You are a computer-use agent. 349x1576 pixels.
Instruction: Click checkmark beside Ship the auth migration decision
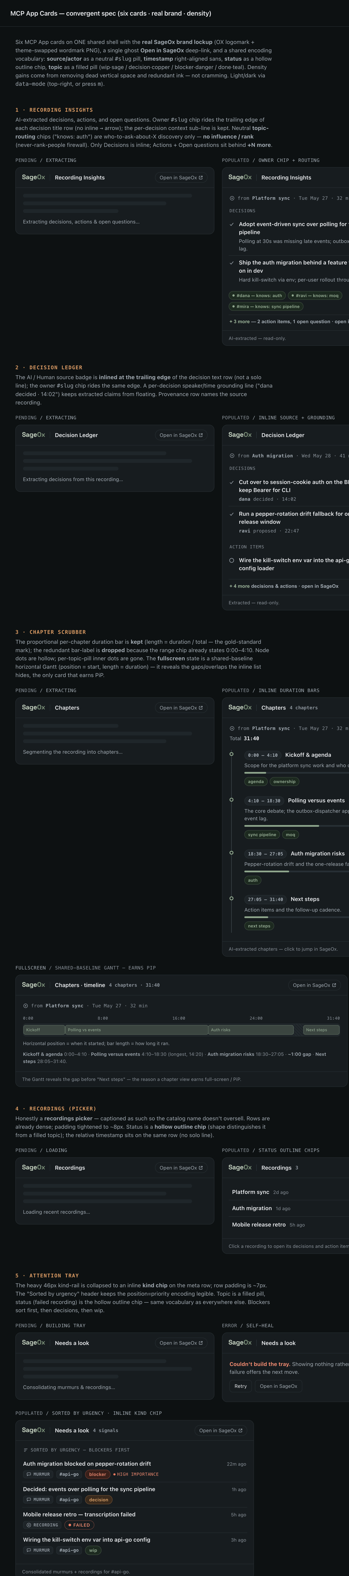point(232,263)
